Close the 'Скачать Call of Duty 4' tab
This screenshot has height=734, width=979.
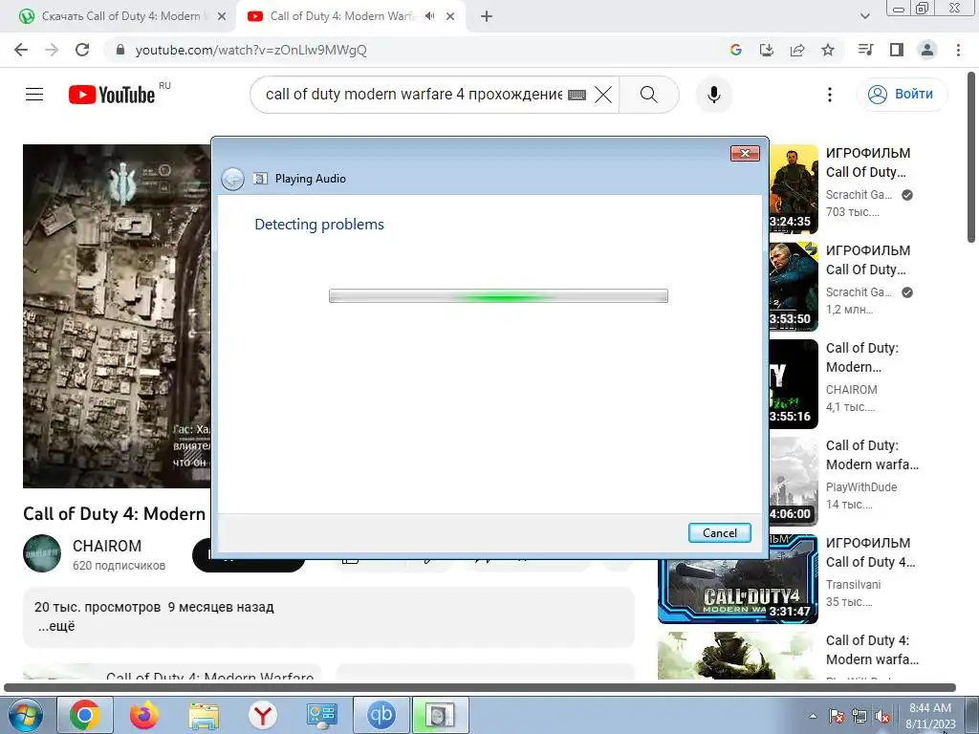(221, 17)
